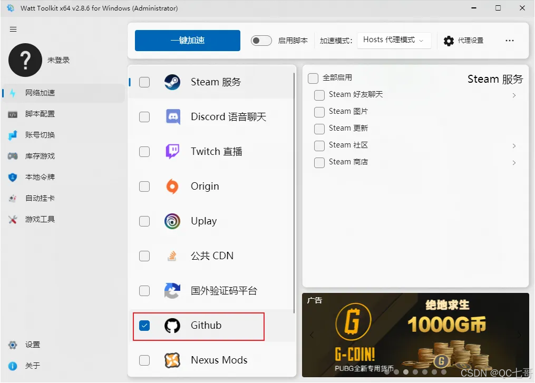Click the gear icon beside 设置
Viewport: 535px width, 383px height.
[13, 345]
